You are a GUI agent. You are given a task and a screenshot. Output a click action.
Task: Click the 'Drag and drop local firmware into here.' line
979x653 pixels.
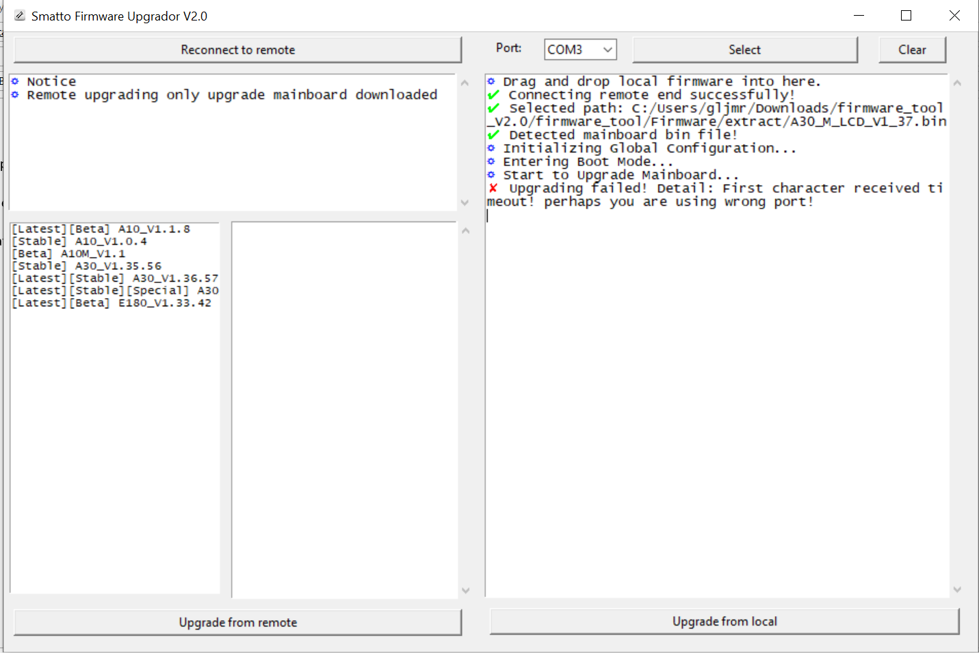pos(662,81)
